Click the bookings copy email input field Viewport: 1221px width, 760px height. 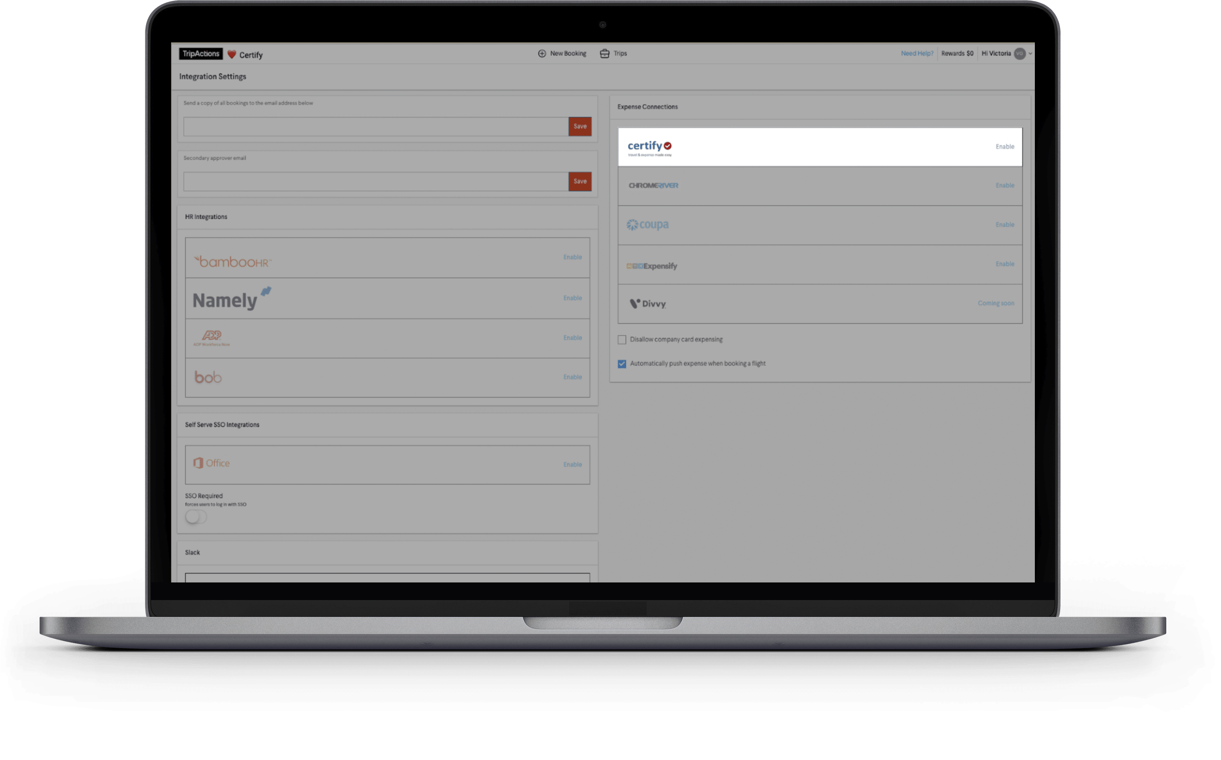376,127
